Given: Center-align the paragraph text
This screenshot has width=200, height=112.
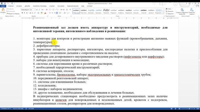Looking at the screenshot, I should [52, 13].
